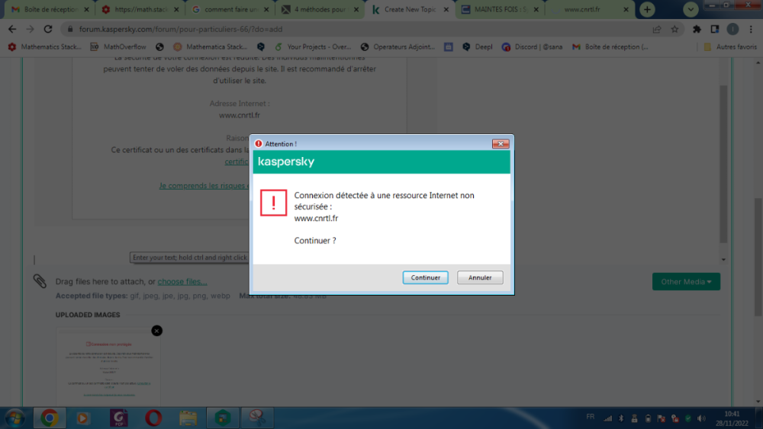The height and width of the screenshot is (429, 763).
Task: Toggle the browser side panel
Action: click(715, 29)
